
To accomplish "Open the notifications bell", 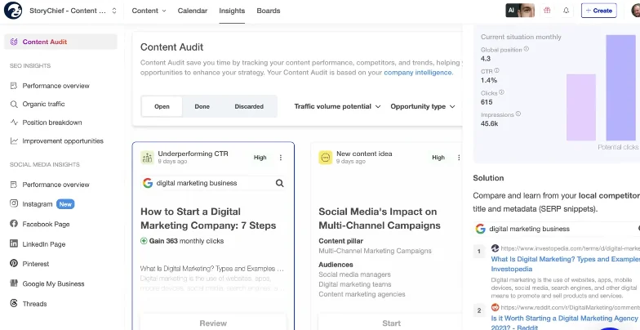I will [x=567, y=11].
